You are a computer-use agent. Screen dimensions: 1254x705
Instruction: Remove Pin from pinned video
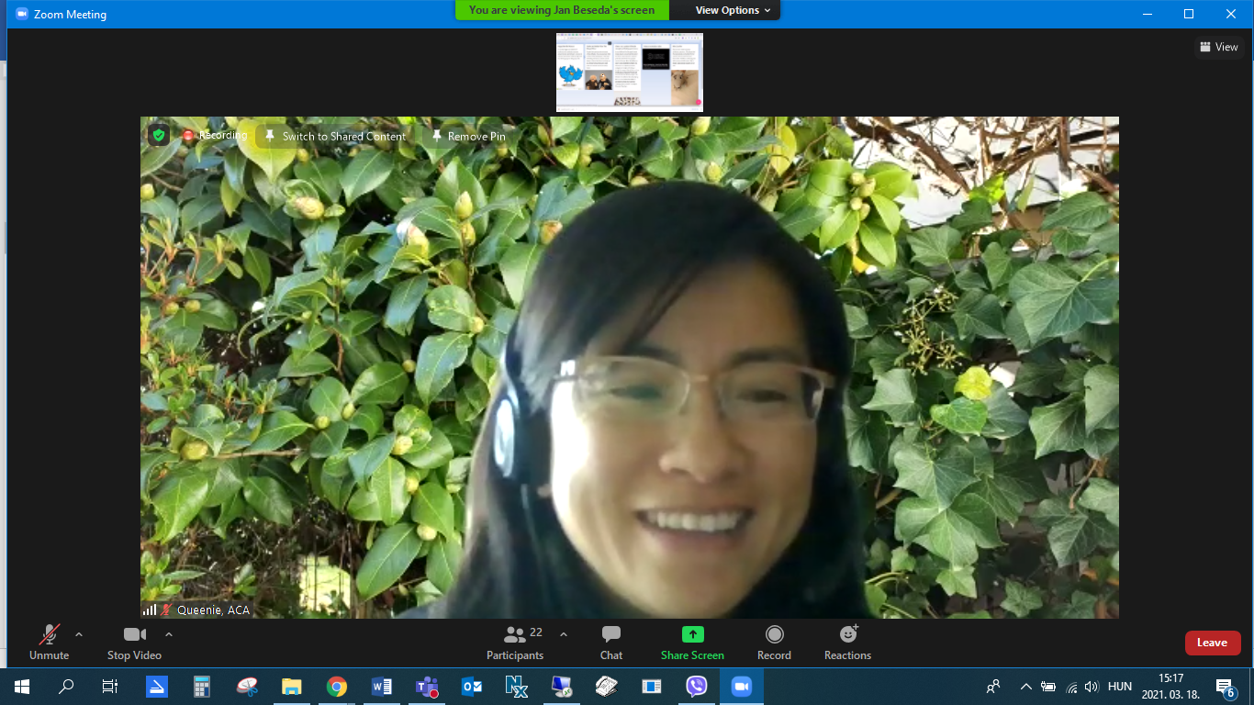[x=468, y=136]
